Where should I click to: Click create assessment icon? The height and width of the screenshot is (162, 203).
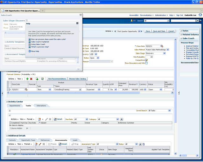pyautogui.click(x=36, y=144)
